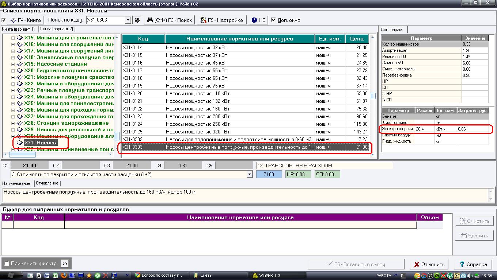The width and height of the screenshot is (497, 280).
Task: Click the Код column header in norms table
Action: point(143,39)
